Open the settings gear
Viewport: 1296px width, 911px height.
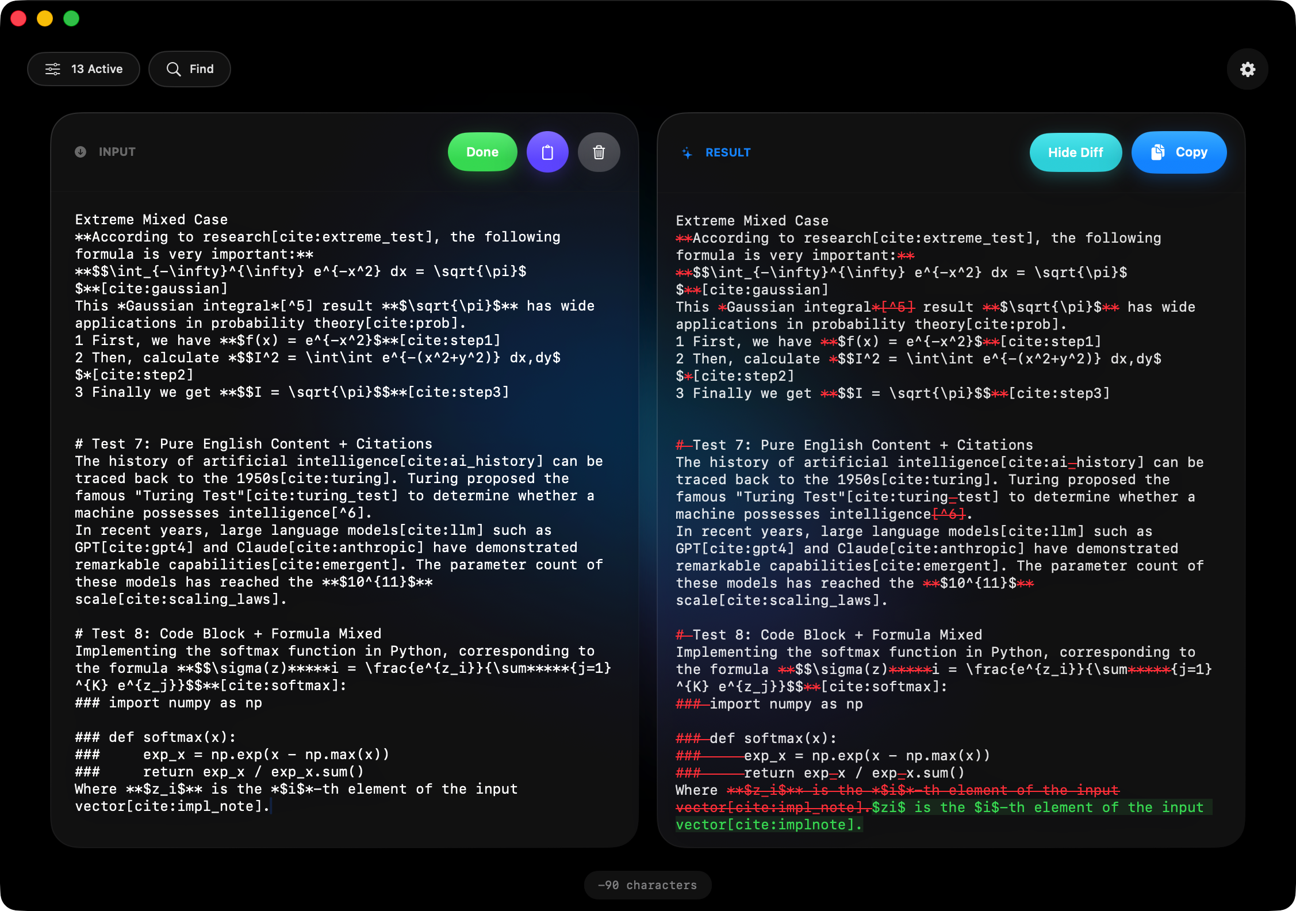click(1247, 68)
